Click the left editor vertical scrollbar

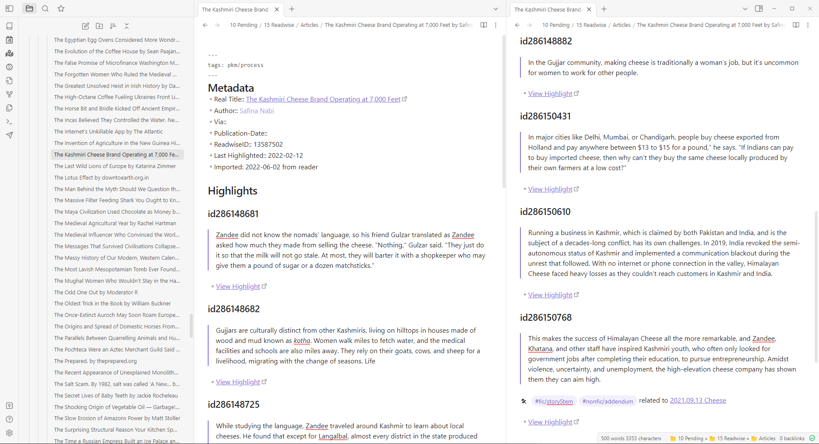(x=504, y=111)
